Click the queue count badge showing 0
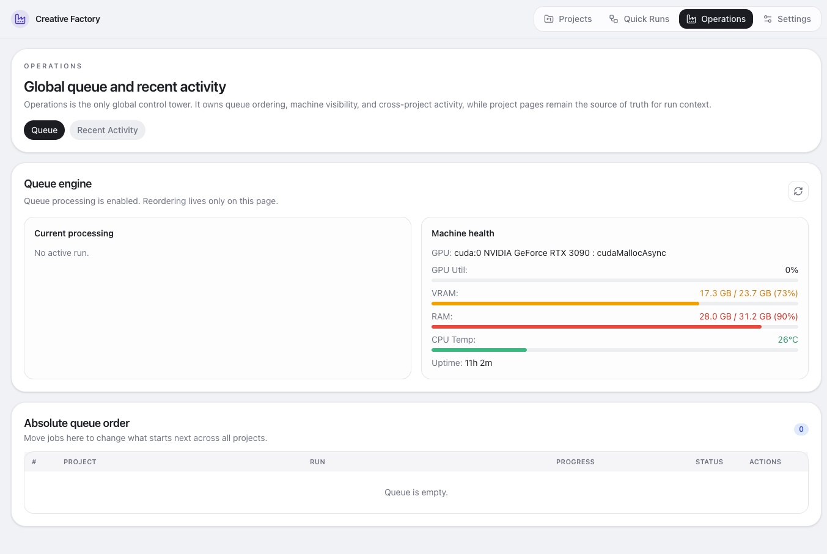Image resolution: width=827 pixels, height=554 pixels. tap(801, 429)
